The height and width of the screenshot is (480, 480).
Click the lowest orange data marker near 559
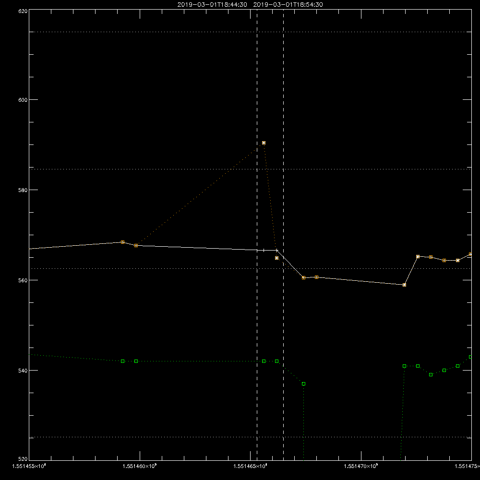click(x=404, y=285)
